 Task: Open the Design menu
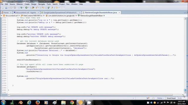coord(34,4)
